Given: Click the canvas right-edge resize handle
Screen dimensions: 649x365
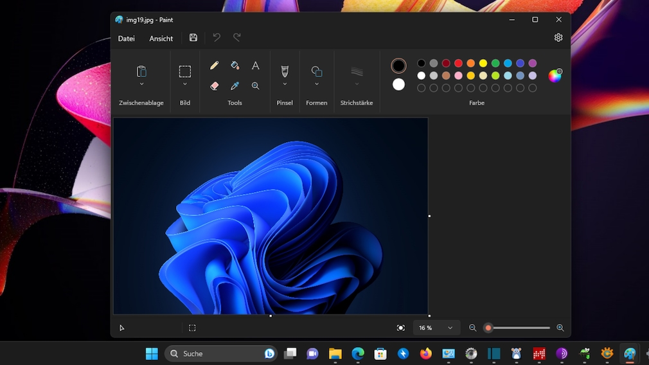Looking at the screenshot, I should coord(429,216).
